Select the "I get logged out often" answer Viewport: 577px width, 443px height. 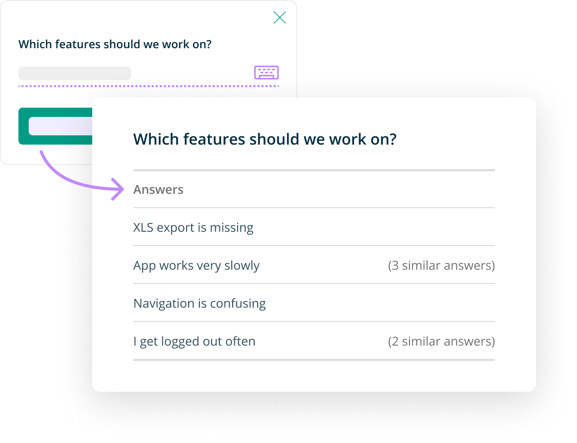(194, 341)
